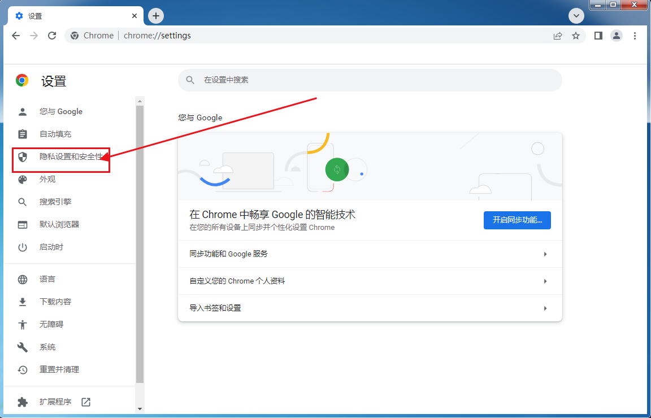This screenshot has height=418, width=651.
Task: Open the side panel icon
Action: tap(598, 36)
